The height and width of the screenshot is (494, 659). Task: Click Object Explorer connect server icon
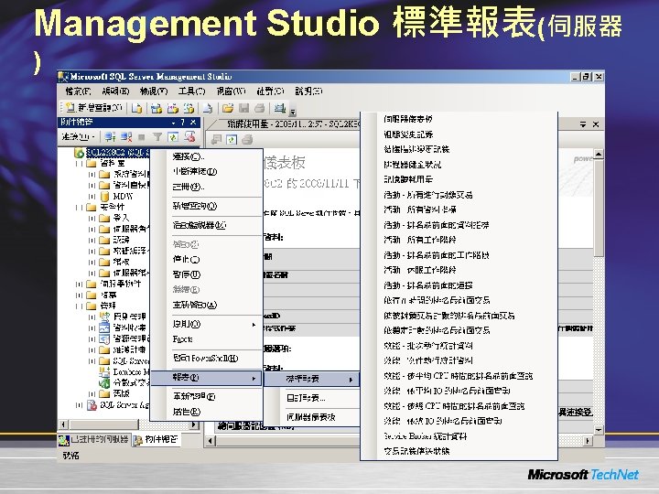[x=110, y=136]
